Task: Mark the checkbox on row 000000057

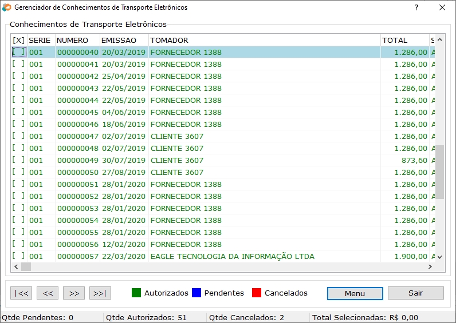Action: (19, 256)
